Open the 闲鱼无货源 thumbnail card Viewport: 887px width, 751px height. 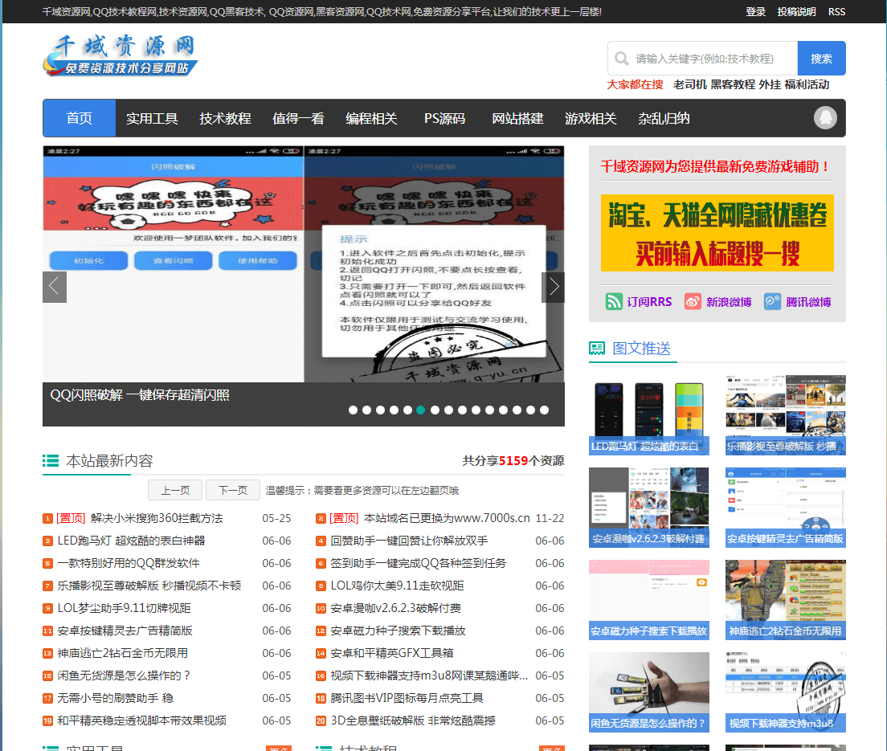649,692
